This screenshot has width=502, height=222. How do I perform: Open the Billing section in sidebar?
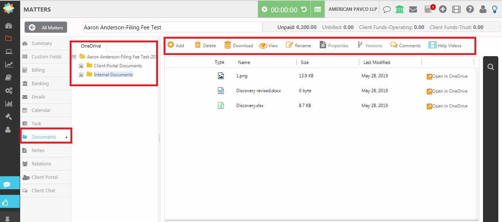click(38, 70)
